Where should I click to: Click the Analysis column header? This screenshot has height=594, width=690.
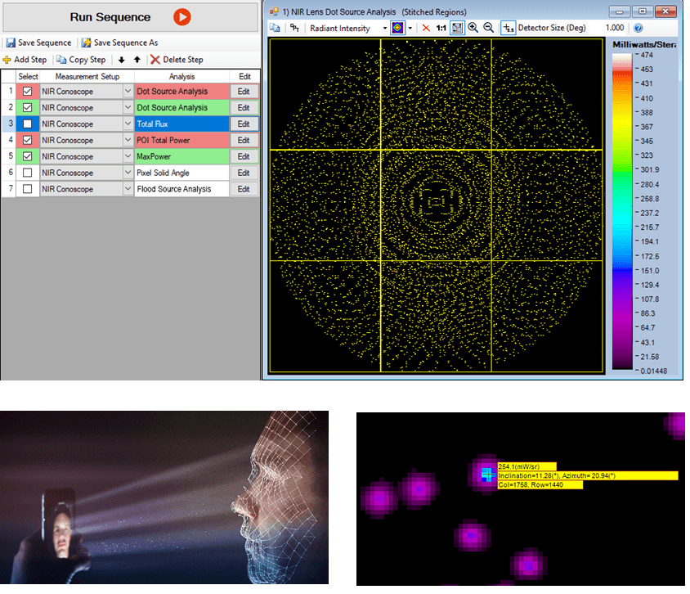click(181, 76)
